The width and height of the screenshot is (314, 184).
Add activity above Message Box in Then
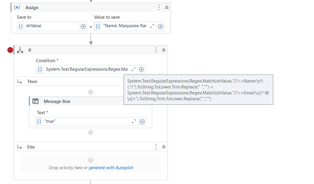tap(90, 92)
